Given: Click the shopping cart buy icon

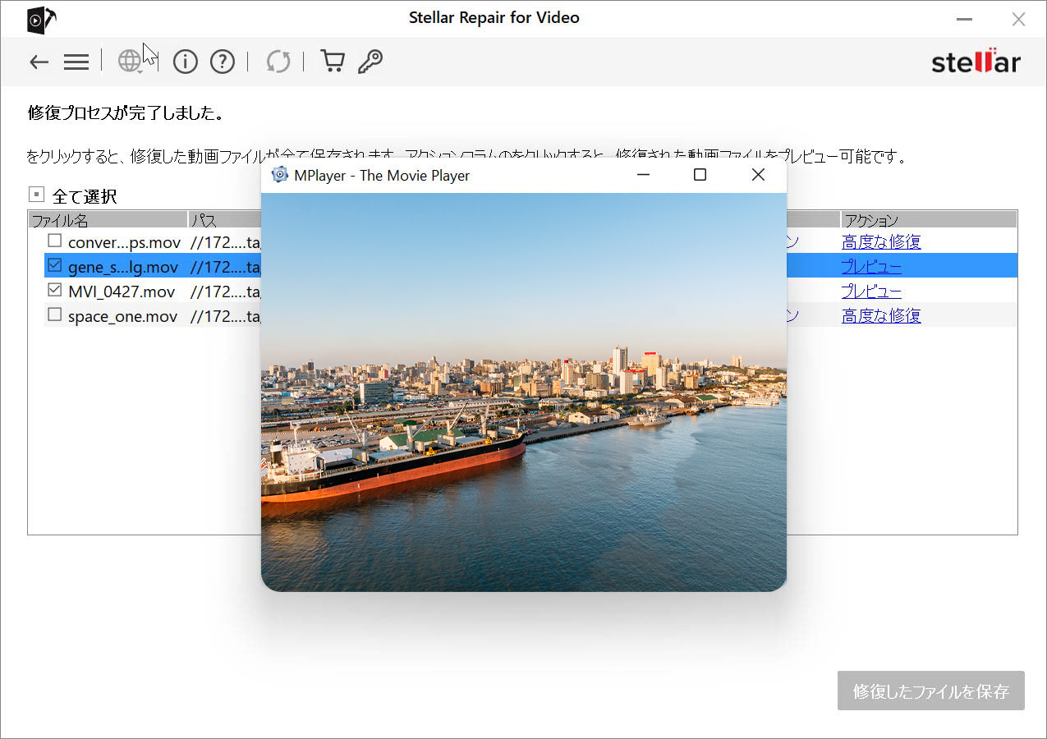Looking at the screenshot, I should pos(332,62).
